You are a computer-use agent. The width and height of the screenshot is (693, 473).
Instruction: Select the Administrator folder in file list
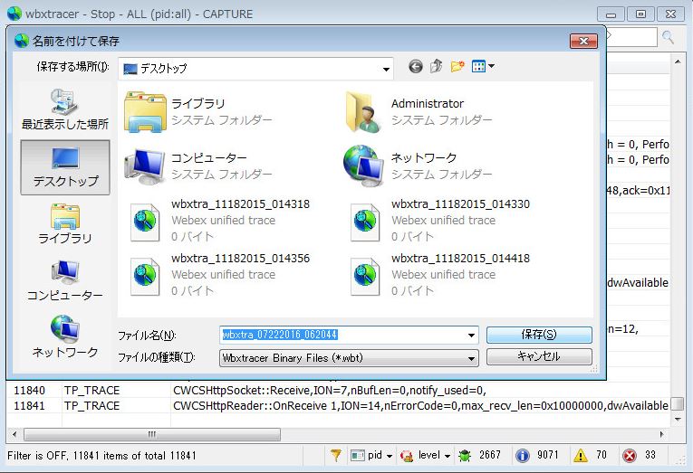click(419, 112)
